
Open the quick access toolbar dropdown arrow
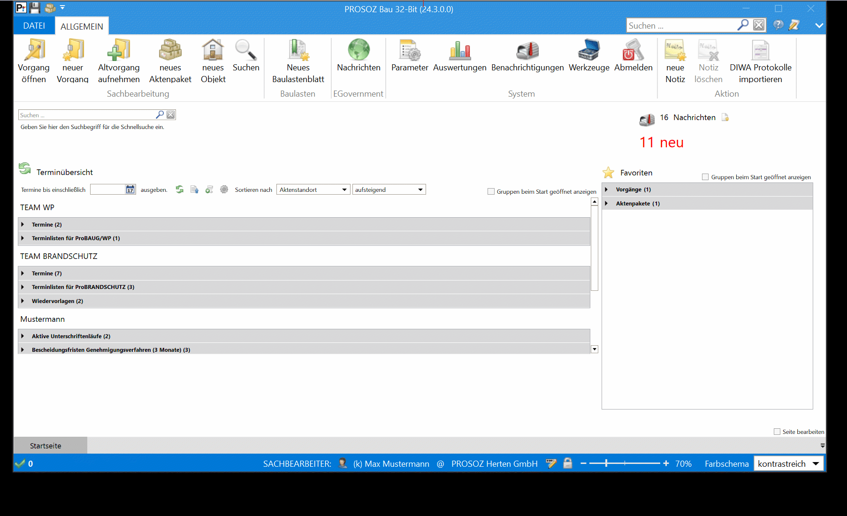(62, 8)
